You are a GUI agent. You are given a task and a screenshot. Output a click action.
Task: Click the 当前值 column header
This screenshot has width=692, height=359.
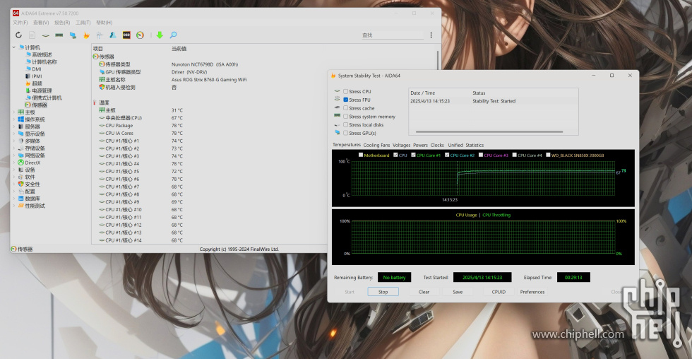coord(179,49)
